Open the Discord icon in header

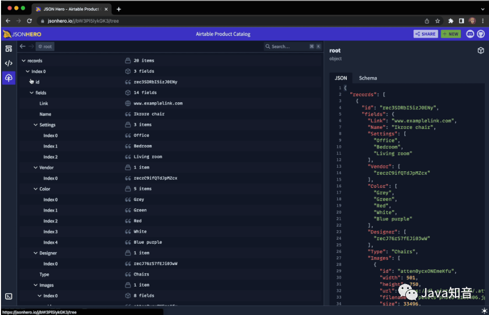tap(470, 34)
